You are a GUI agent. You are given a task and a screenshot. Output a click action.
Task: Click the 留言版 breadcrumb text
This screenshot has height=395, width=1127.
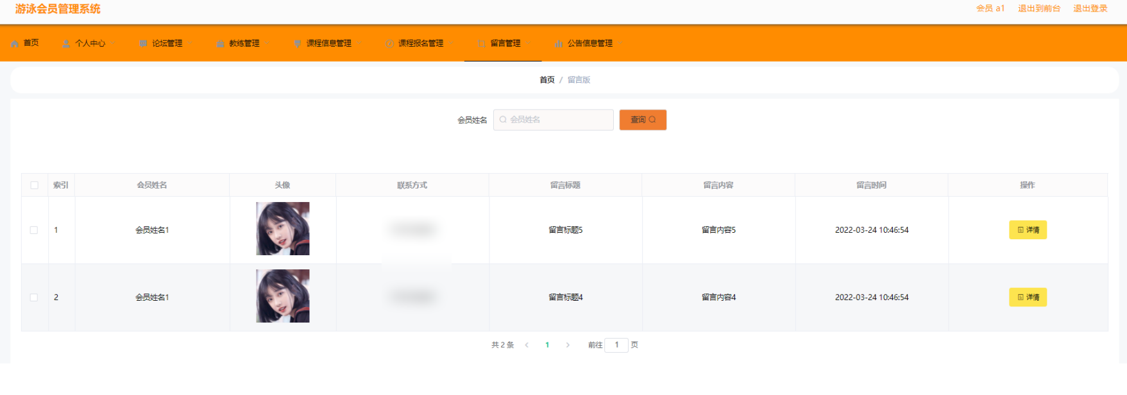(x=579, y=80)
